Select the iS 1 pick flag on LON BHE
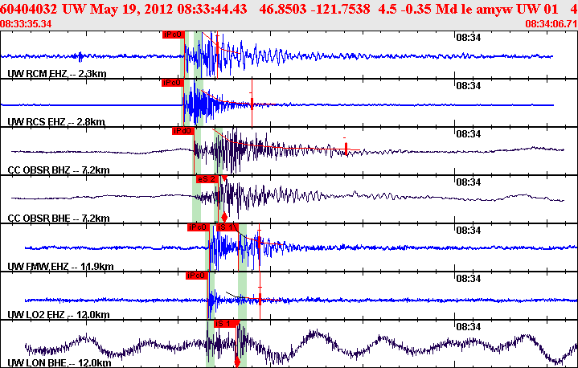This screenshot has height=368, width=578. (225, 324)
